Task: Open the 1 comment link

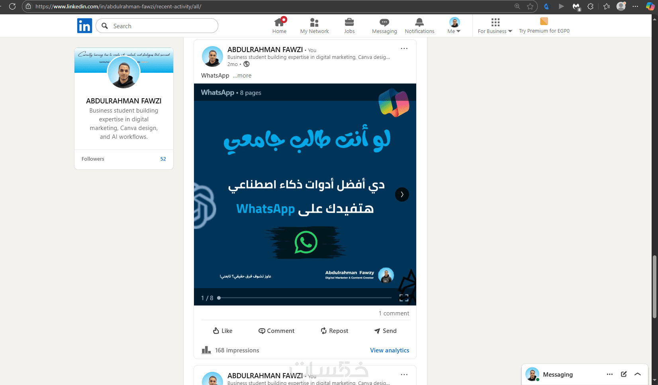Action: coord(394,313)
